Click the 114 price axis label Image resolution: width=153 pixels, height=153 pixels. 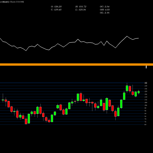(146, 100)
